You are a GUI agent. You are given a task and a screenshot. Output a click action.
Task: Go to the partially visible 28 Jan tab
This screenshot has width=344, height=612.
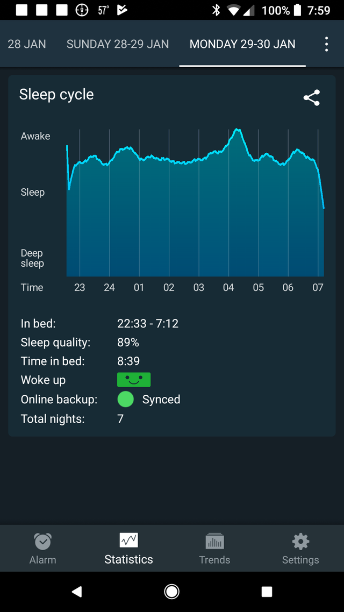[x=26, y=44]
